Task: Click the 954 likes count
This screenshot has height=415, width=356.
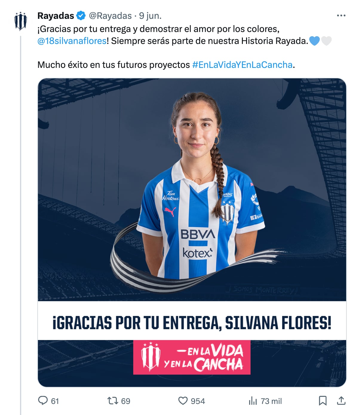Action: click(x=198, y=401)
